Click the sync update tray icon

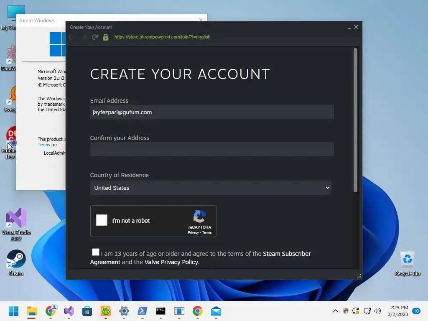356,311
